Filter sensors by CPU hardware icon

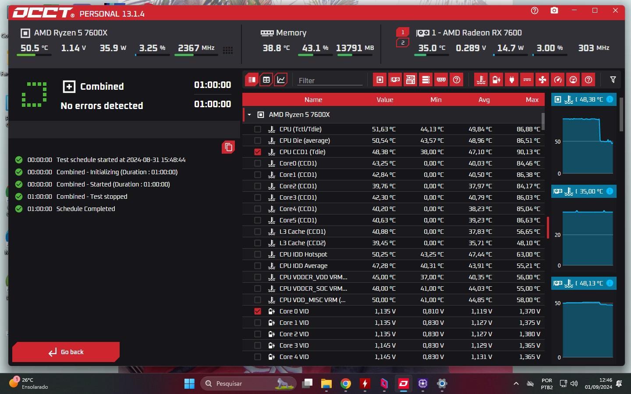380,80
